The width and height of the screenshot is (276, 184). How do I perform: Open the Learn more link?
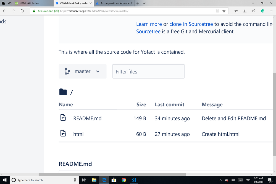(149, 24)
